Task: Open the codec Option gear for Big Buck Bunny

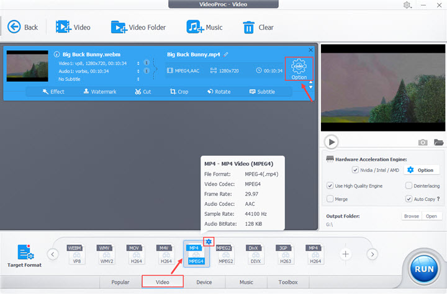Action: click(x=299, y=69)
